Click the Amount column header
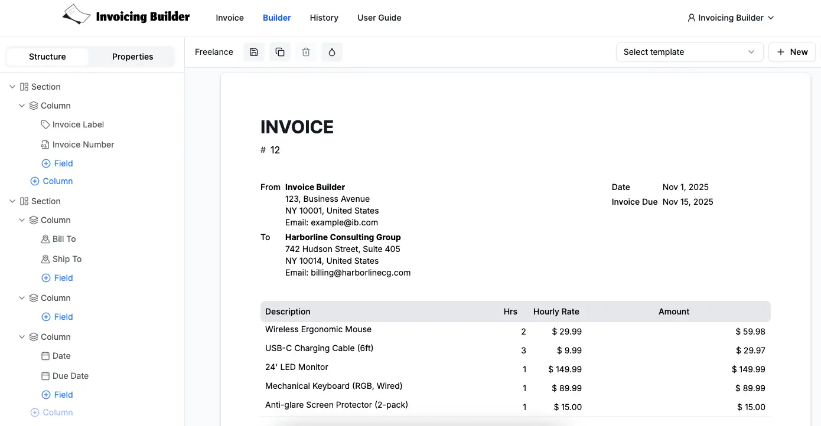821x426 pixels. coord(674,312)
